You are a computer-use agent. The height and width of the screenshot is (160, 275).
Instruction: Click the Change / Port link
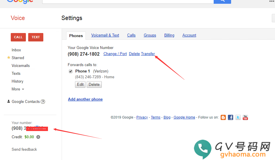(x=115, y=54)
